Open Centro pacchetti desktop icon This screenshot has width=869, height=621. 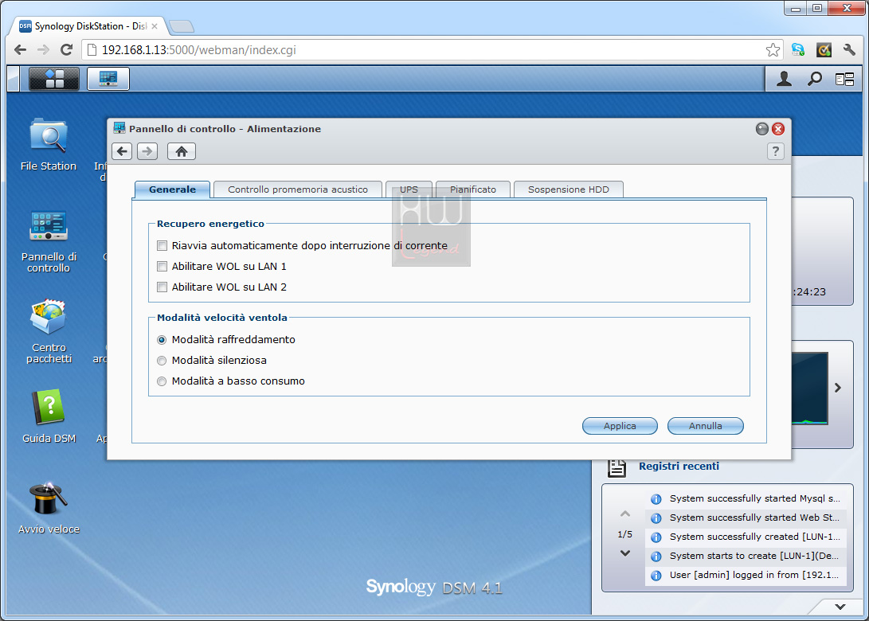pos(49,331)
